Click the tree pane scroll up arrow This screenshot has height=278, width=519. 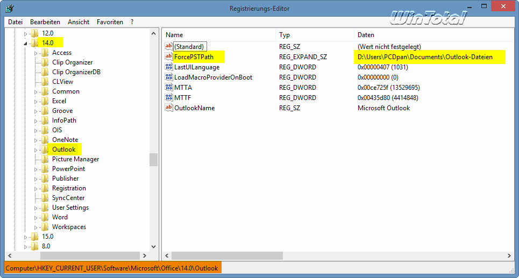click(153, 33)
